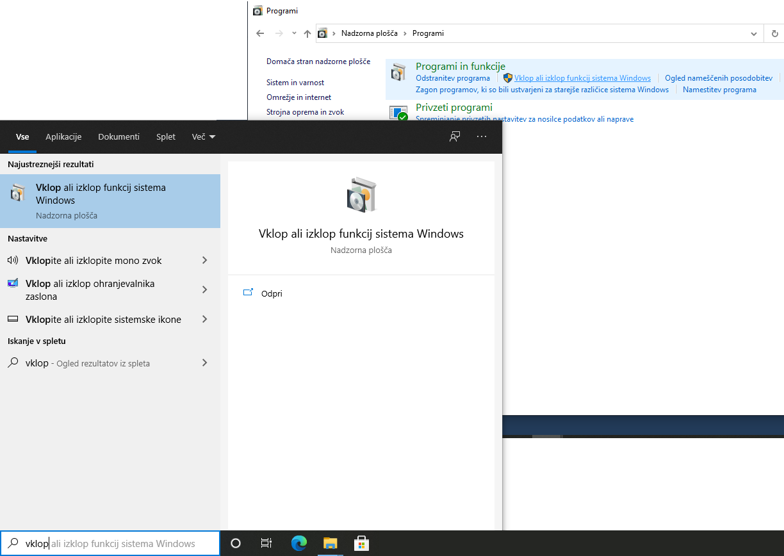The image size is (784, 556).
Task: Click the feedback icon in search panel
Action: (455, 136)
